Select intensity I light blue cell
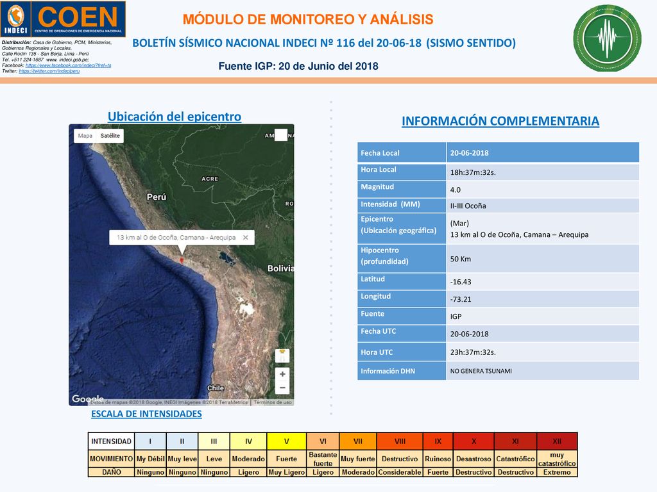Screen dimensions: 657x492 (150, 441)
